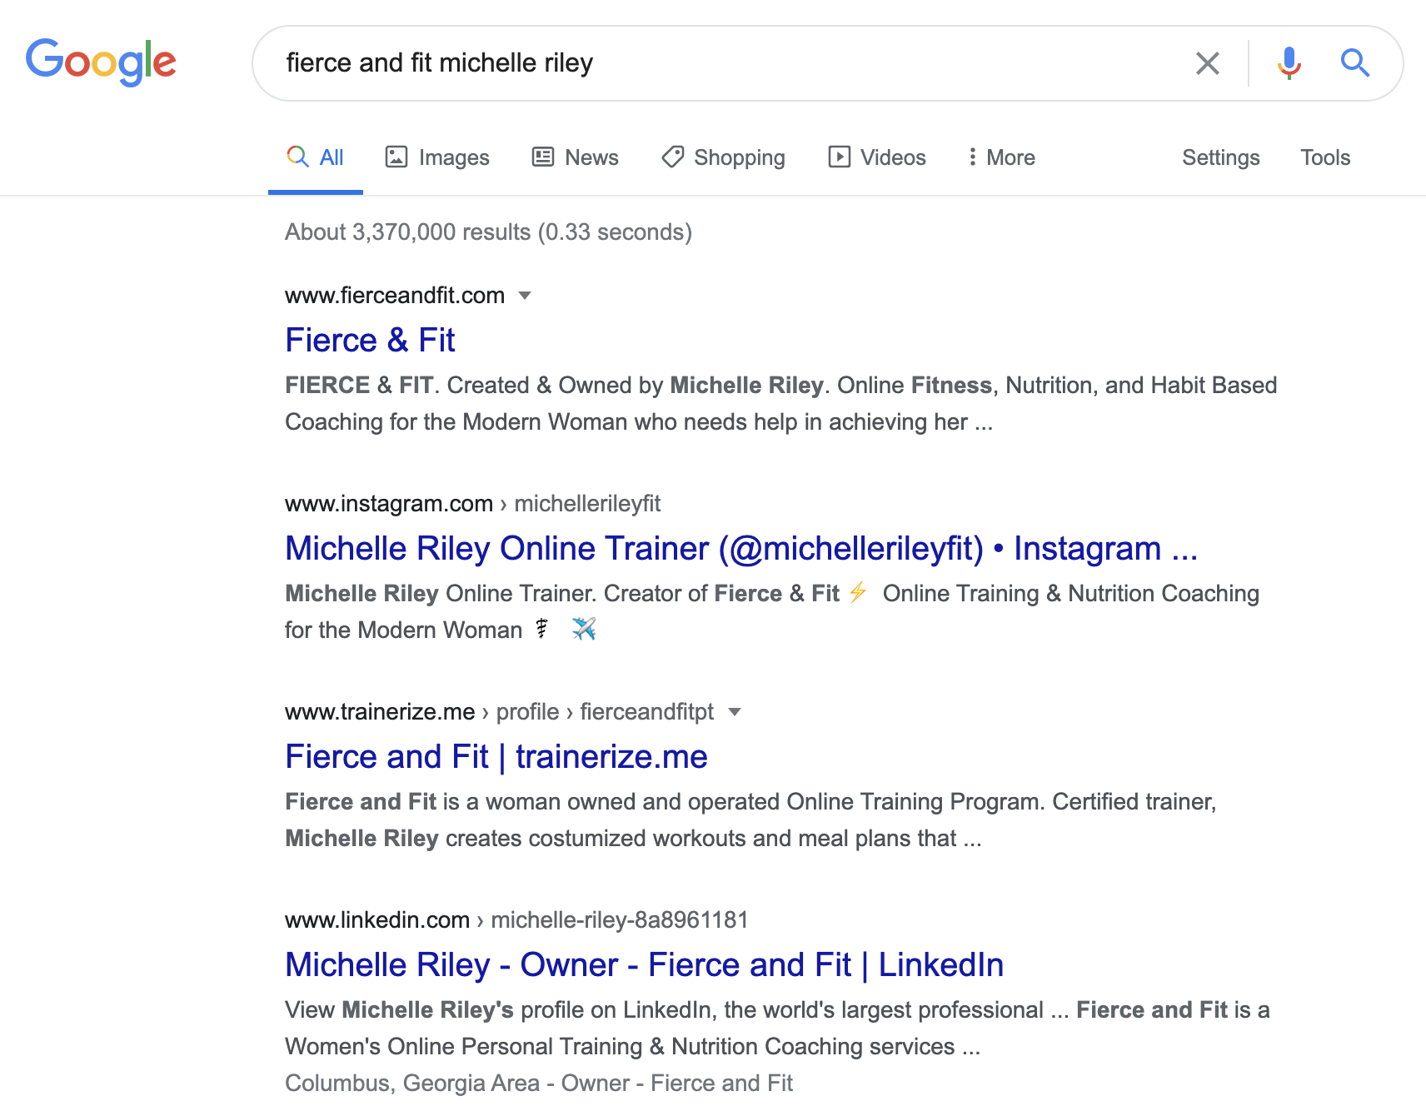Open the Fierce & Fit result link
Viewport: 1426px width, 1116px height.
coord(370,341)
